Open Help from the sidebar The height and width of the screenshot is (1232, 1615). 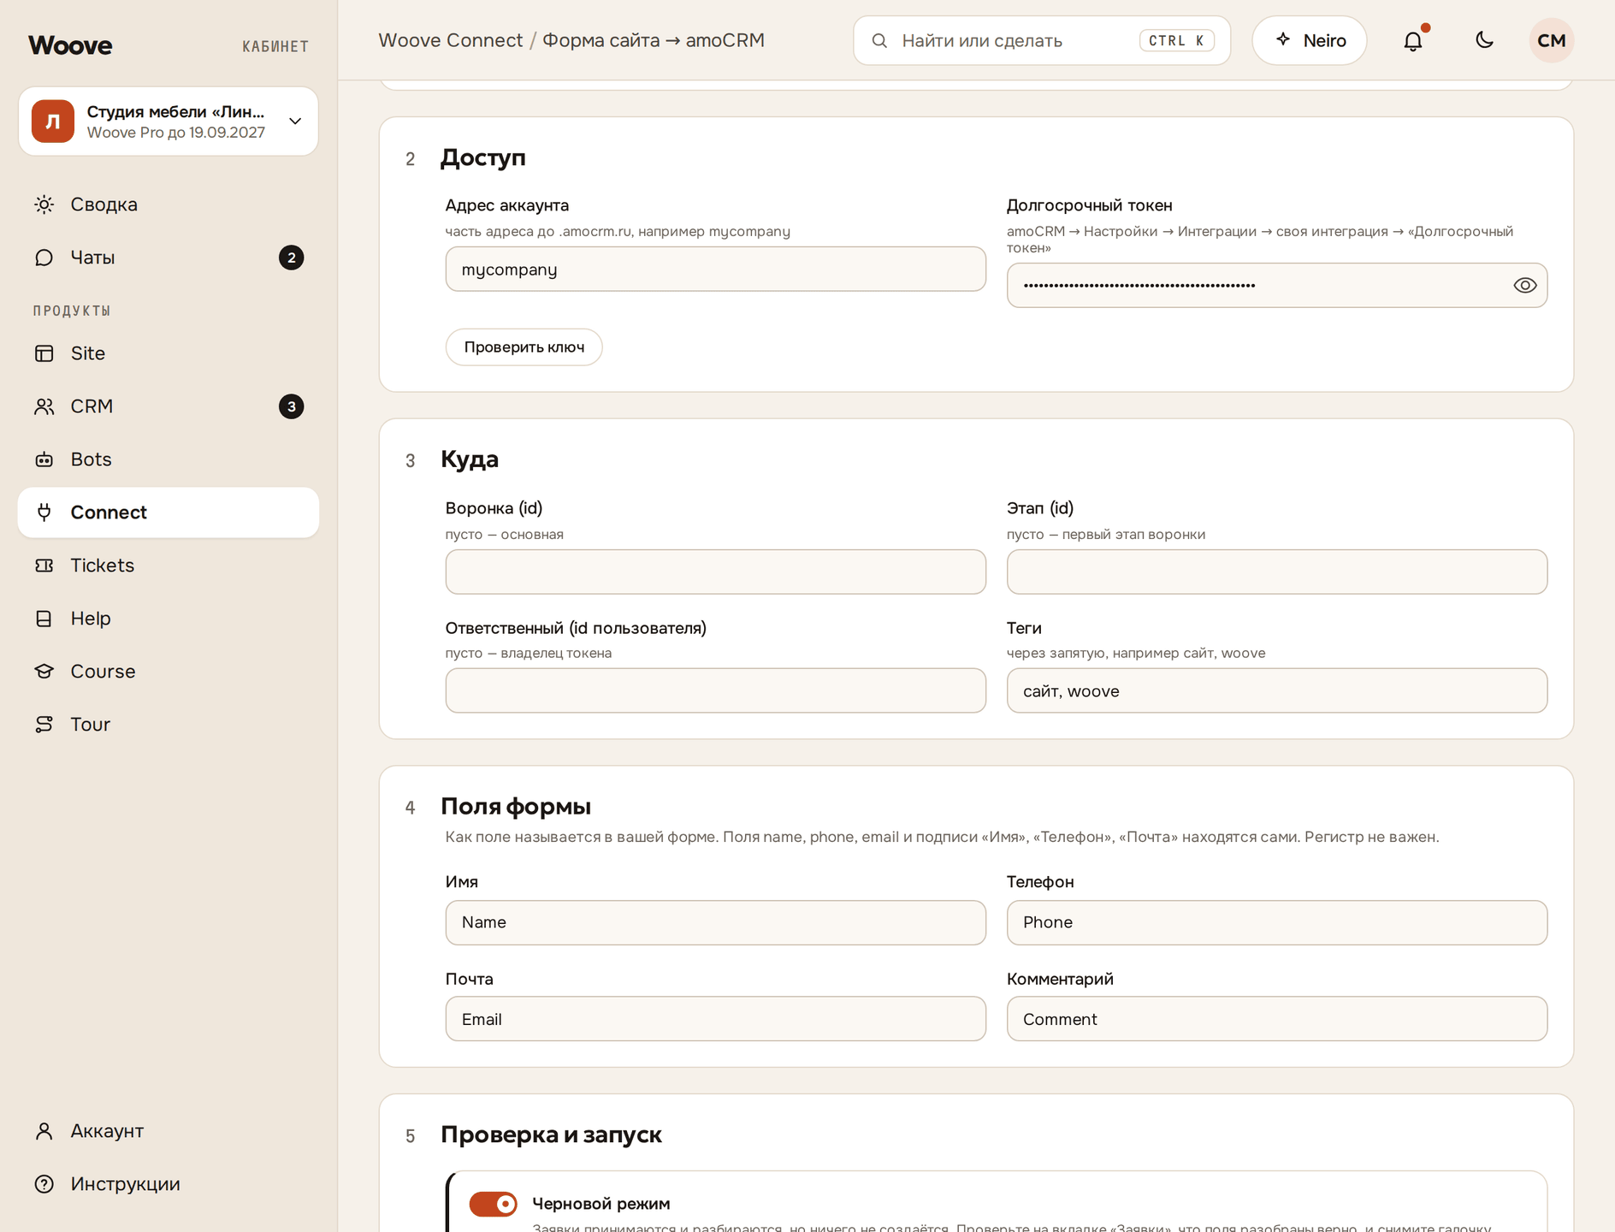pos(169,619)
